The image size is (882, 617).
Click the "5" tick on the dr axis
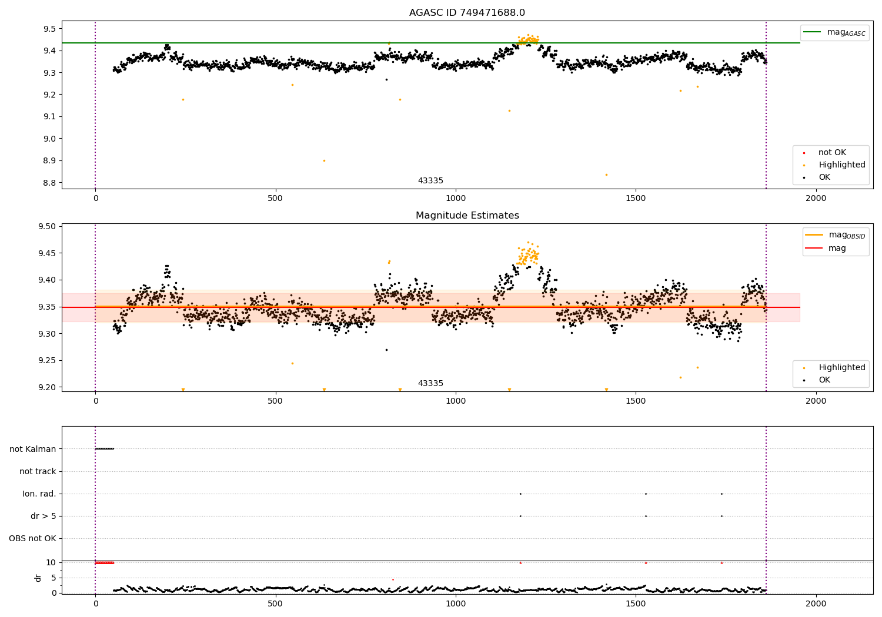(x=54, y=578)
